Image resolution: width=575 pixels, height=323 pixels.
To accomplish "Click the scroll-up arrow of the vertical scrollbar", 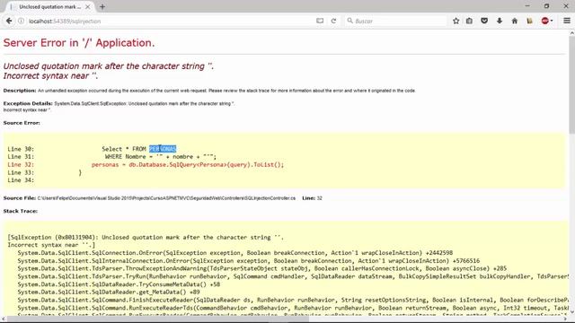I will [x=571, y=33].
